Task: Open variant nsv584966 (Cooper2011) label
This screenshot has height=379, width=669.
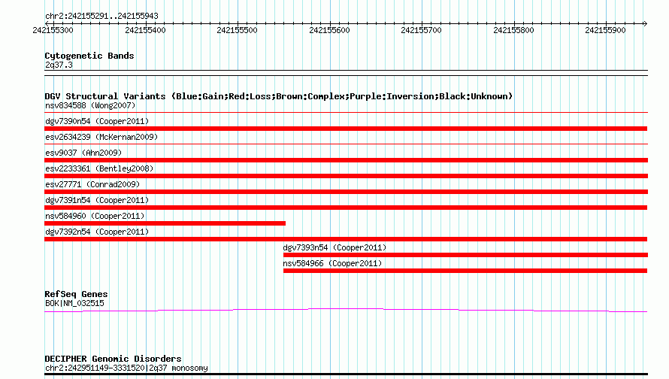Action: [x=332, y=263]
